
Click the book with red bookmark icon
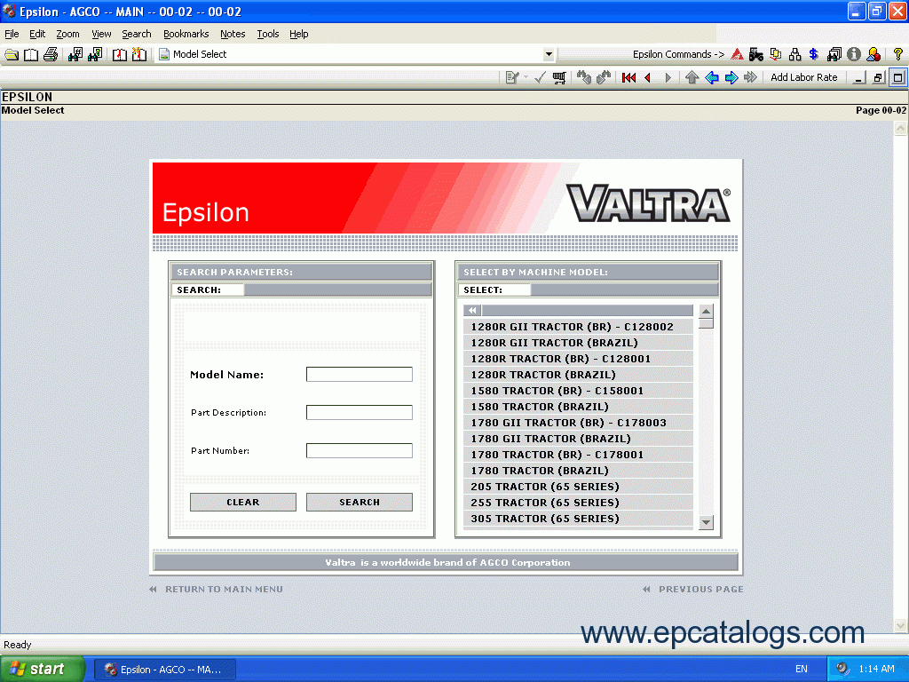point(120,54)
